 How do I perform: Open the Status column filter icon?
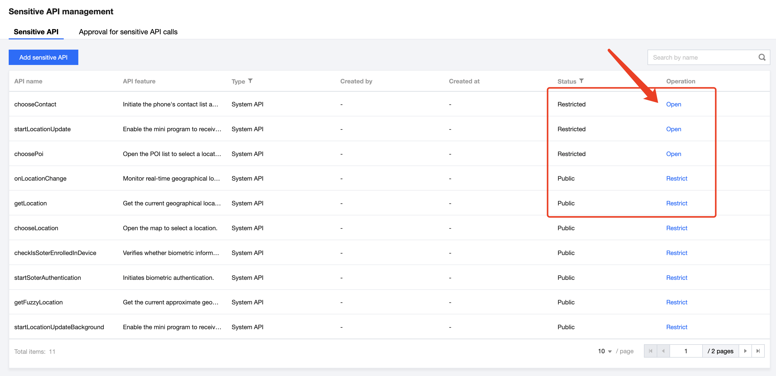[581, 81]
